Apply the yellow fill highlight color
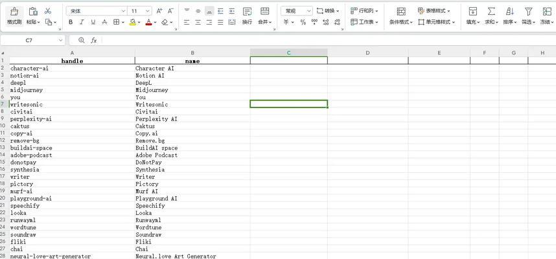 tap(133, 22)
